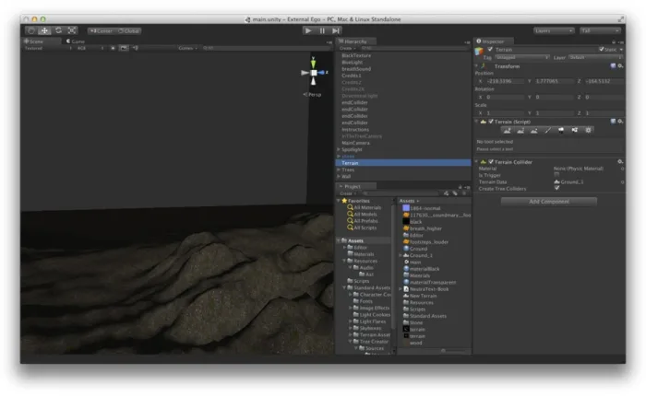This screenshot has width=646, height=397.
Task: Open the Textured draw mode dropdown
Action: coord(47,48)
